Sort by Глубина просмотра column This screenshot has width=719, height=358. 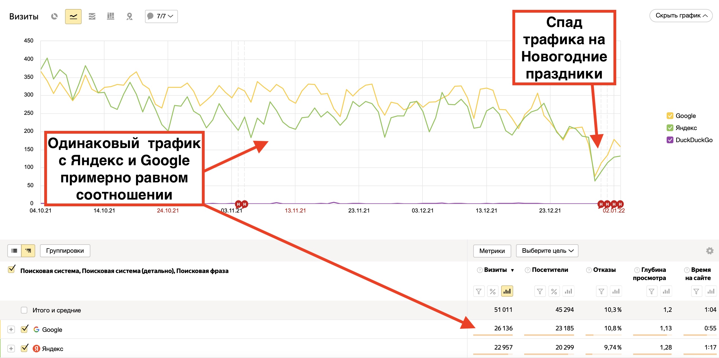click(x=650, y=274)
